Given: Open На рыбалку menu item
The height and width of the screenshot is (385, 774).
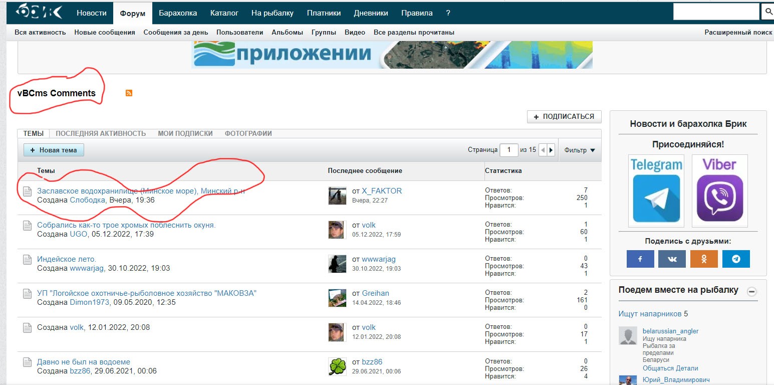Looking at the screenshot, I should click(x=273, y=13).
